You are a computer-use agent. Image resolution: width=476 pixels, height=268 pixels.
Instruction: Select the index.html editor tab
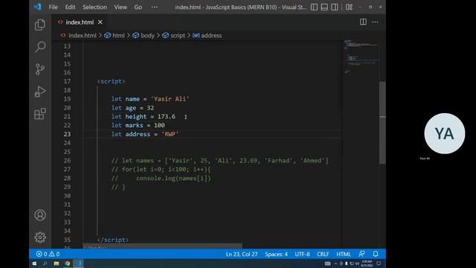[x=80, y=22]
